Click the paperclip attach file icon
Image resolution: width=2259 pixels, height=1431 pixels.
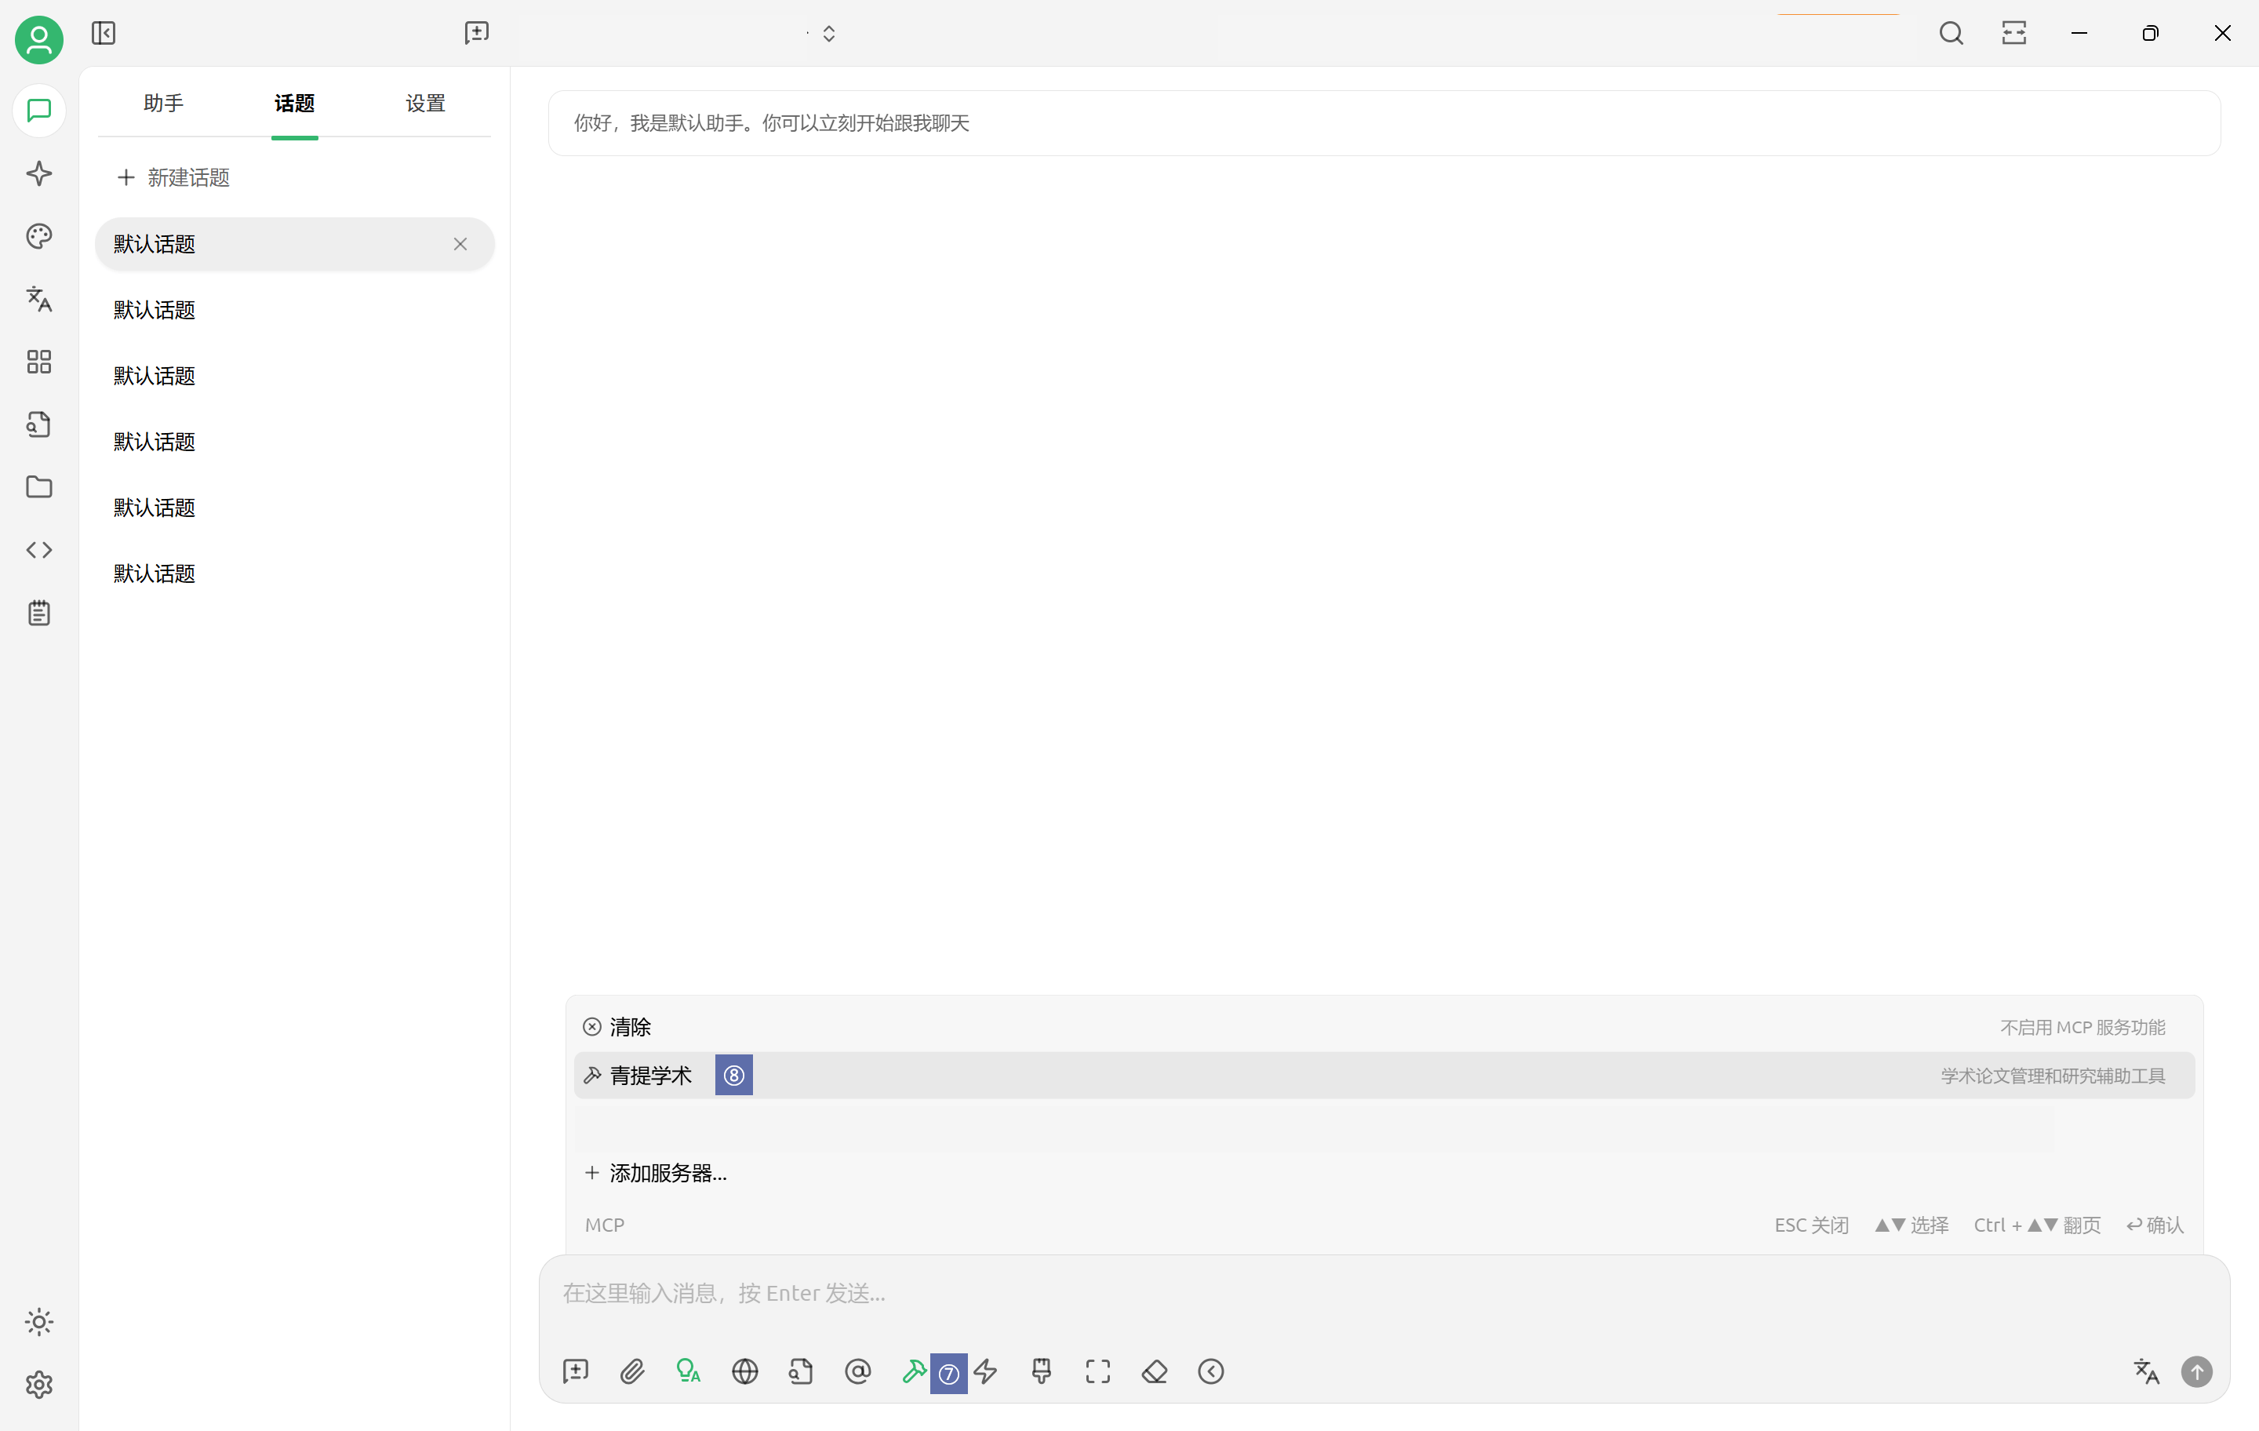(632, 1371)
